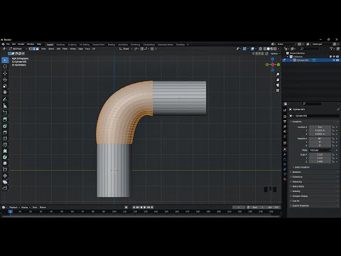Choose the 3D Cursor tool
341x256 pixels.
pos(5,67)
